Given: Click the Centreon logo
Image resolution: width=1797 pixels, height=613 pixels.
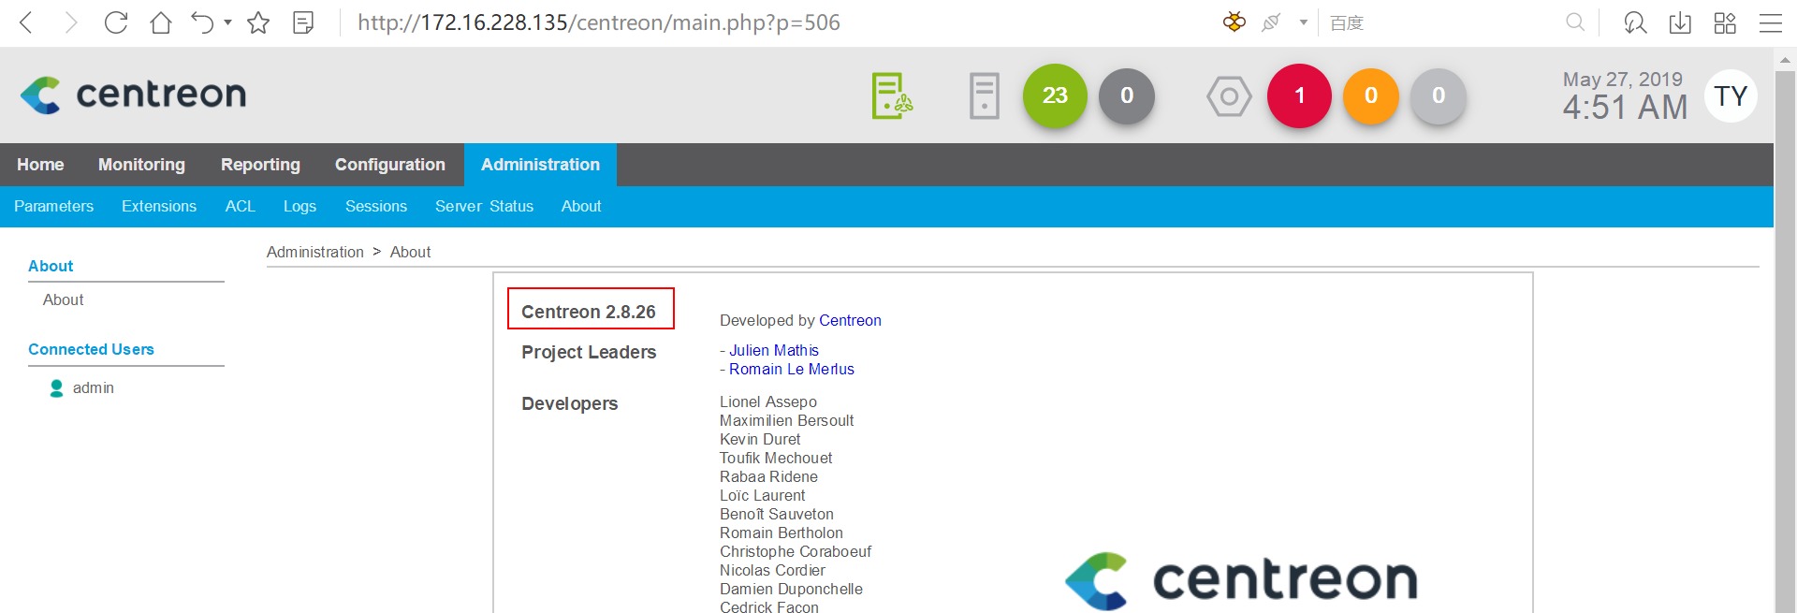Looking at the screenshot, I should coord(133,95).
